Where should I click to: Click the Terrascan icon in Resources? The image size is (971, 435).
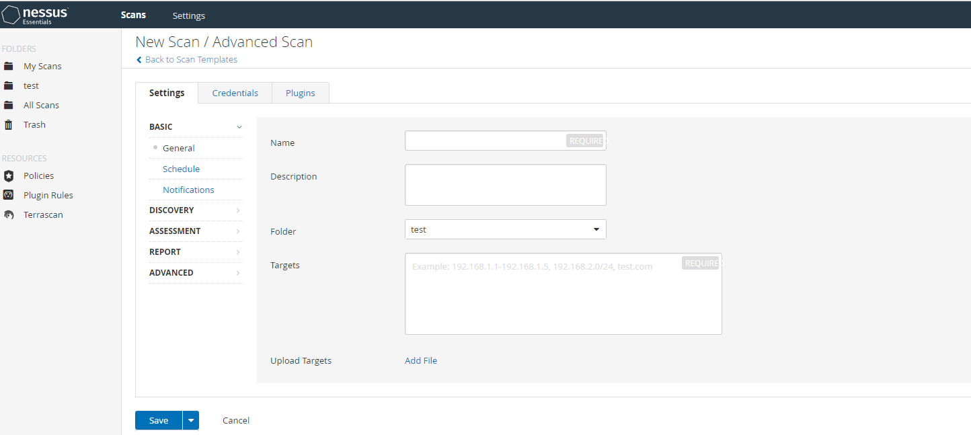9,215
